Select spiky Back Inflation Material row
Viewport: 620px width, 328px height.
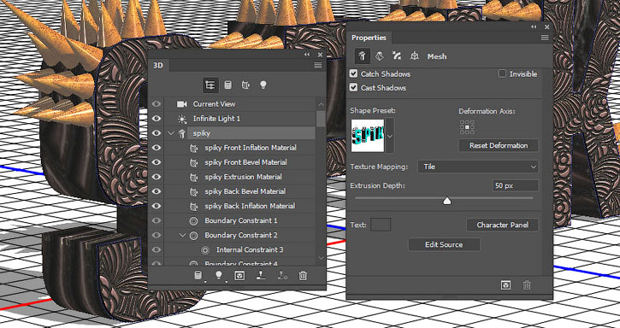click(239, 206)
